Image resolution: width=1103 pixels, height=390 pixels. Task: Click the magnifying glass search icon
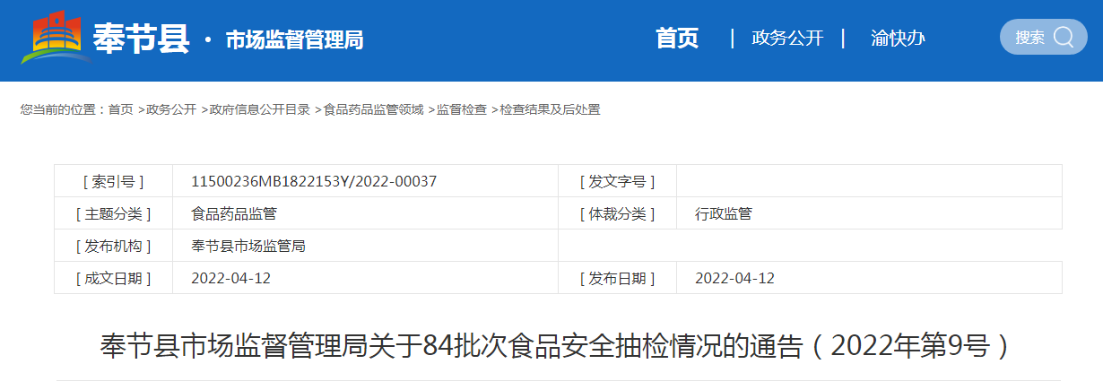coord(1064,37)
